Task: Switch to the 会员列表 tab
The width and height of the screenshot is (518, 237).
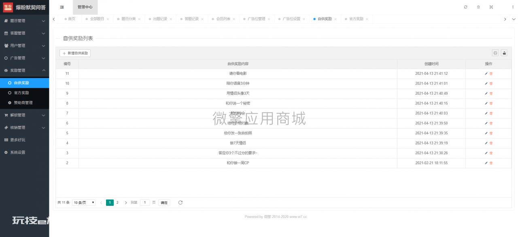Action: click(x=223, y=19)
